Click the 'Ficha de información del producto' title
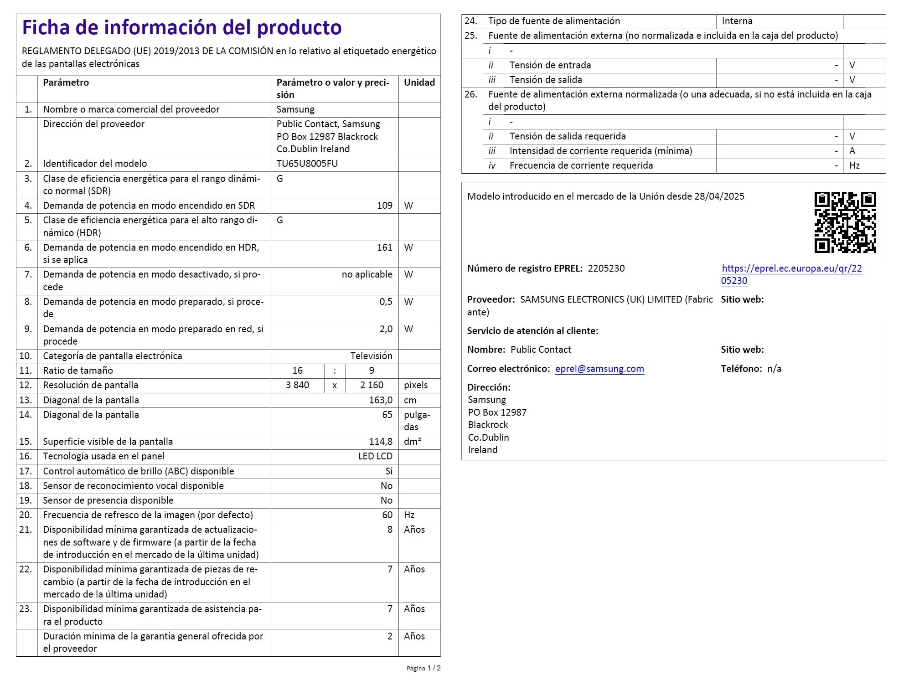The image size is (909, 685). (182, 28)
